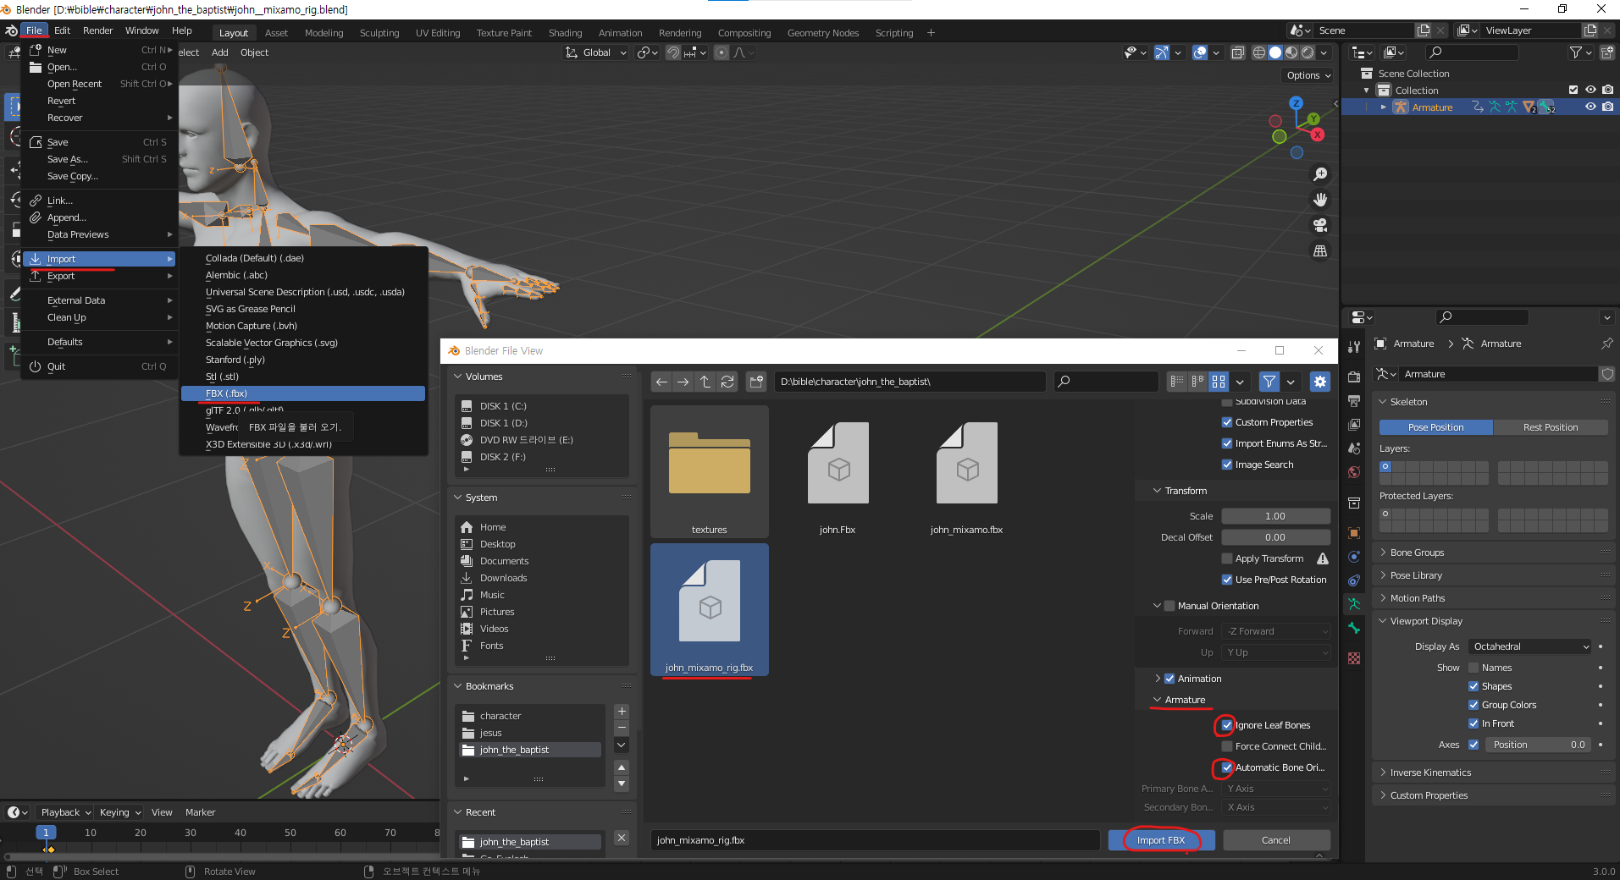Image resolution: width=1620 pixels, height=880 pixels.
Task: Collapse the Bookmarks panel
Action: coord(458,686)
